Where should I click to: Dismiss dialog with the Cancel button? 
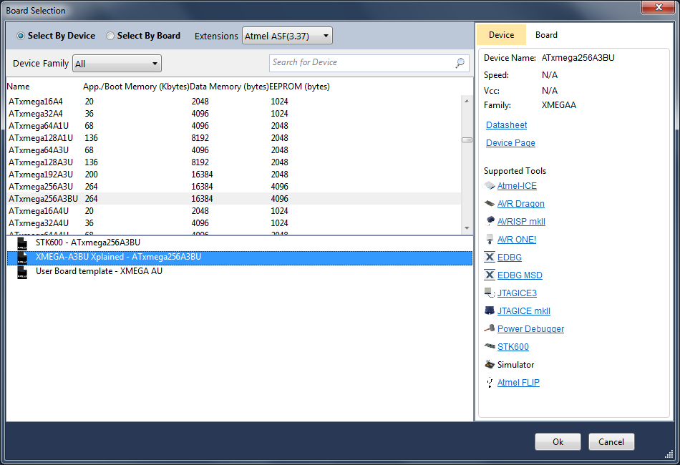(611, 441)
